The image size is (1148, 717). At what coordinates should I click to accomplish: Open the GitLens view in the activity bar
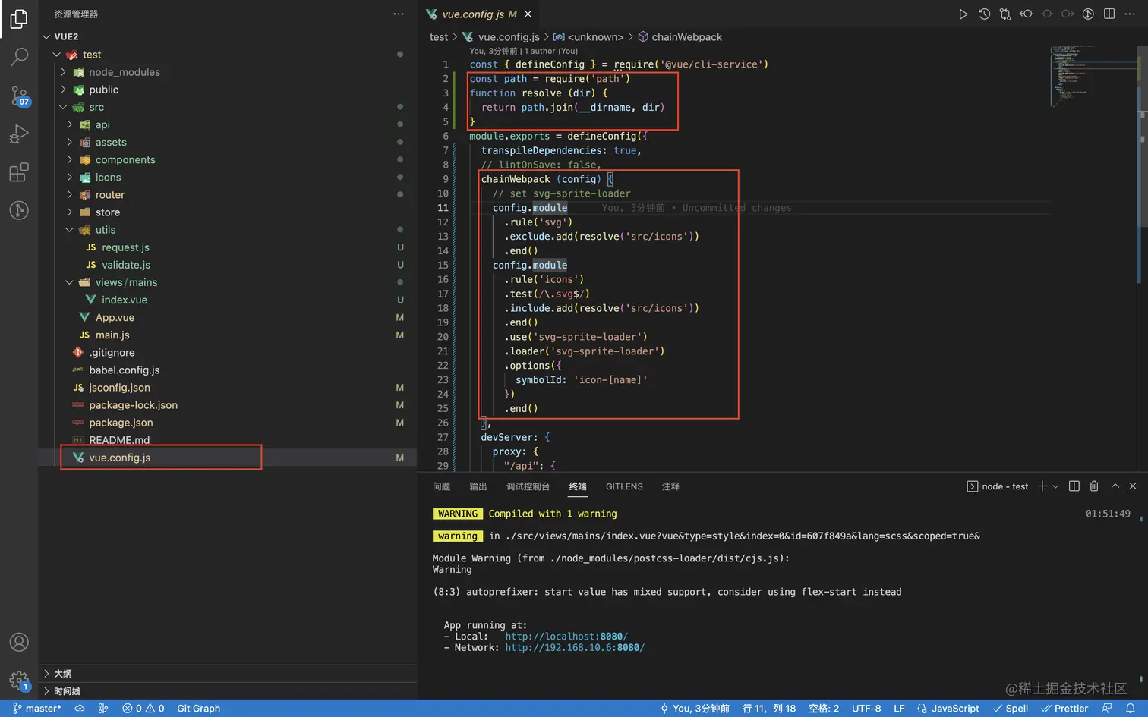19,210
